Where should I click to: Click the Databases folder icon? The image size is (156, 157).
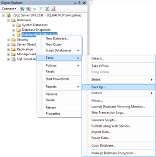click(x=13, y=20)
